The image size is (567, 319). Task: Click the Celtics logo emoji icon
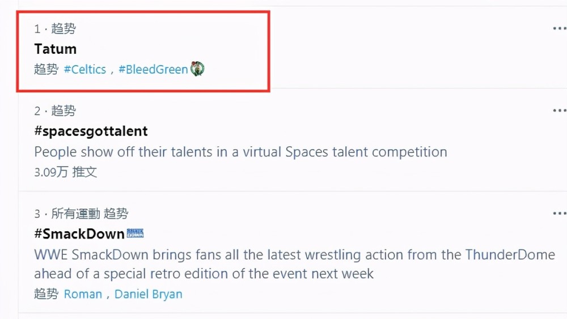197,69
